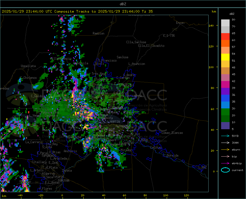Screen dimensions: 246x199
Task: Click the Divisadero label
Action: point(133,96)
